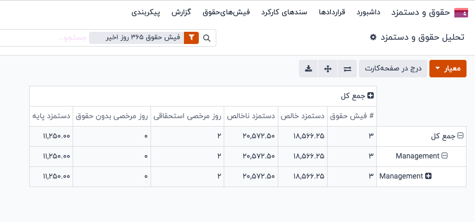Open the قراردادها menu
Viewport: 475px width, 222px height.
coord(332,12)
